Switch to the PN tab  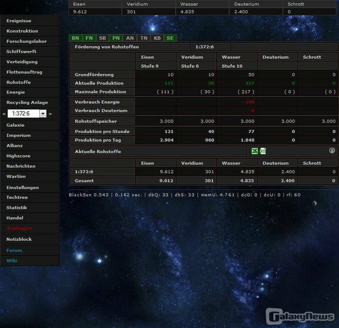tap(116, 38)
